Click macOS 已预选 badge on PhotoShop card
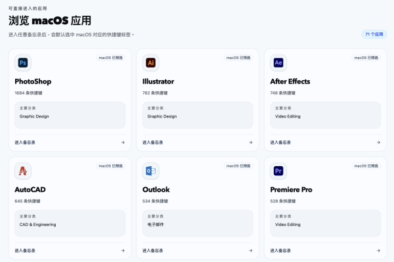Viewport: 394px width, 262px height. pyautogui.click(x=110, y=58)
